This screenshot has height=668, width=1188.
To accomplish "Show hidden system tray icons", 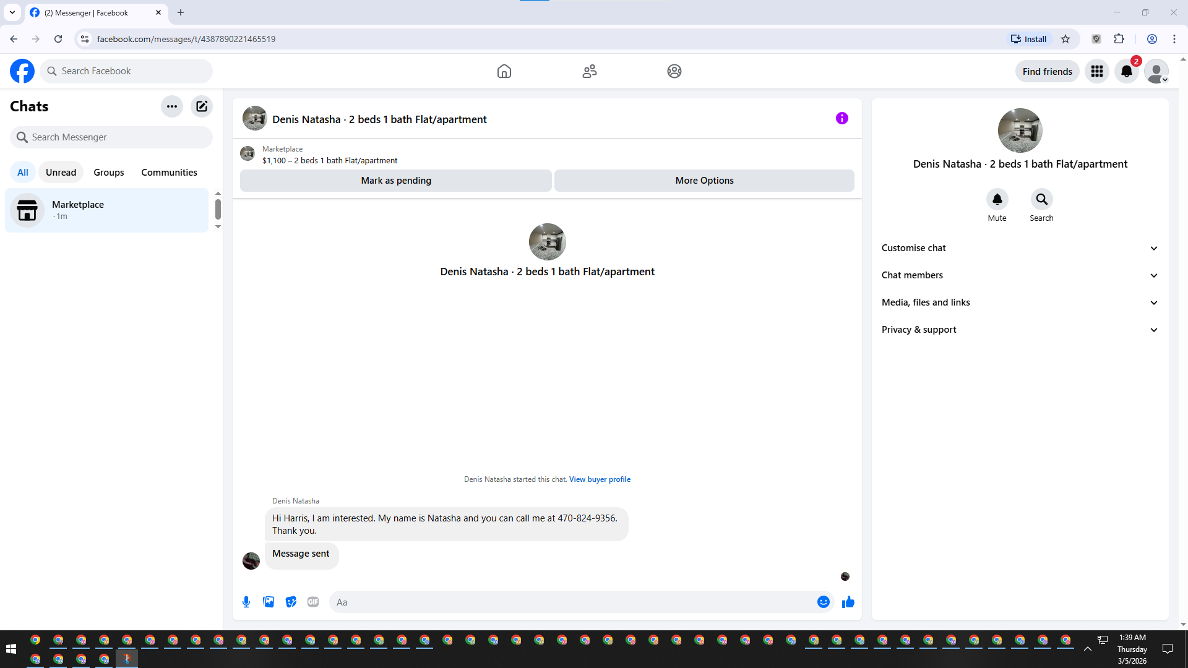I will pyautogui.click(x=1088, y=649).
